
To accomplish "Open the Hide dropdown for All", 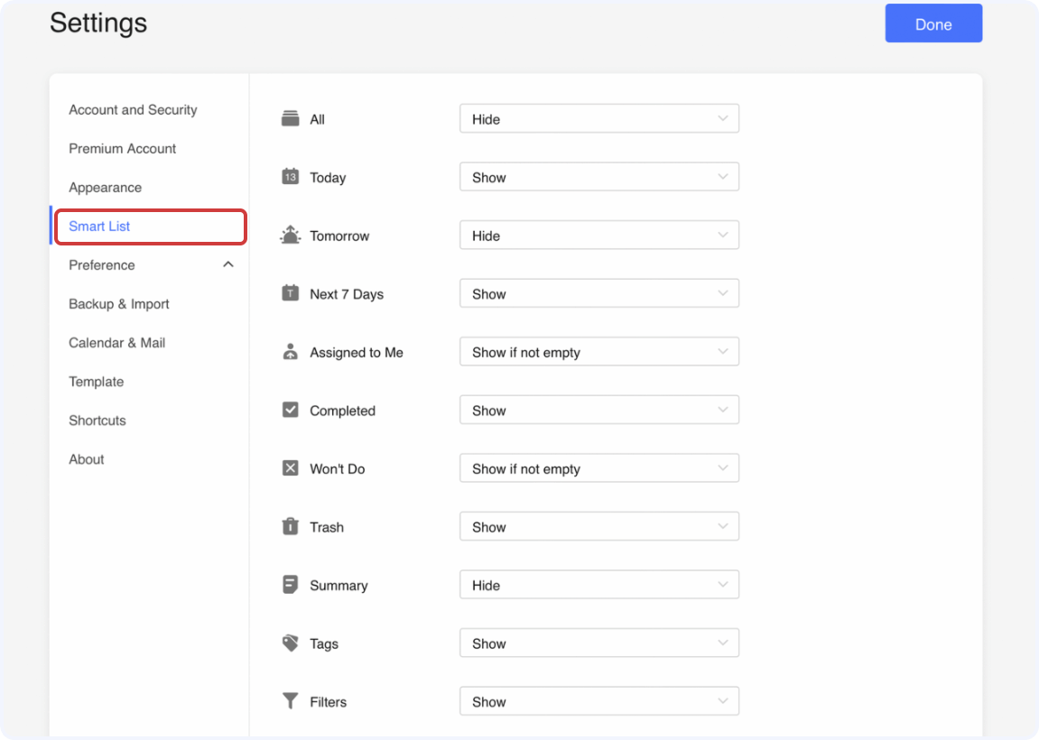I will [598, 118].
